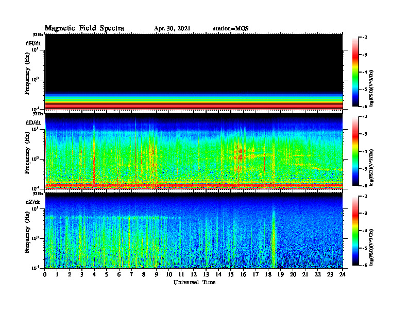The height and width of the screenshot is (315, 408).
Task: Click the Frequency (Hz) label of the dH/dt panel
Action: point(27,74)
